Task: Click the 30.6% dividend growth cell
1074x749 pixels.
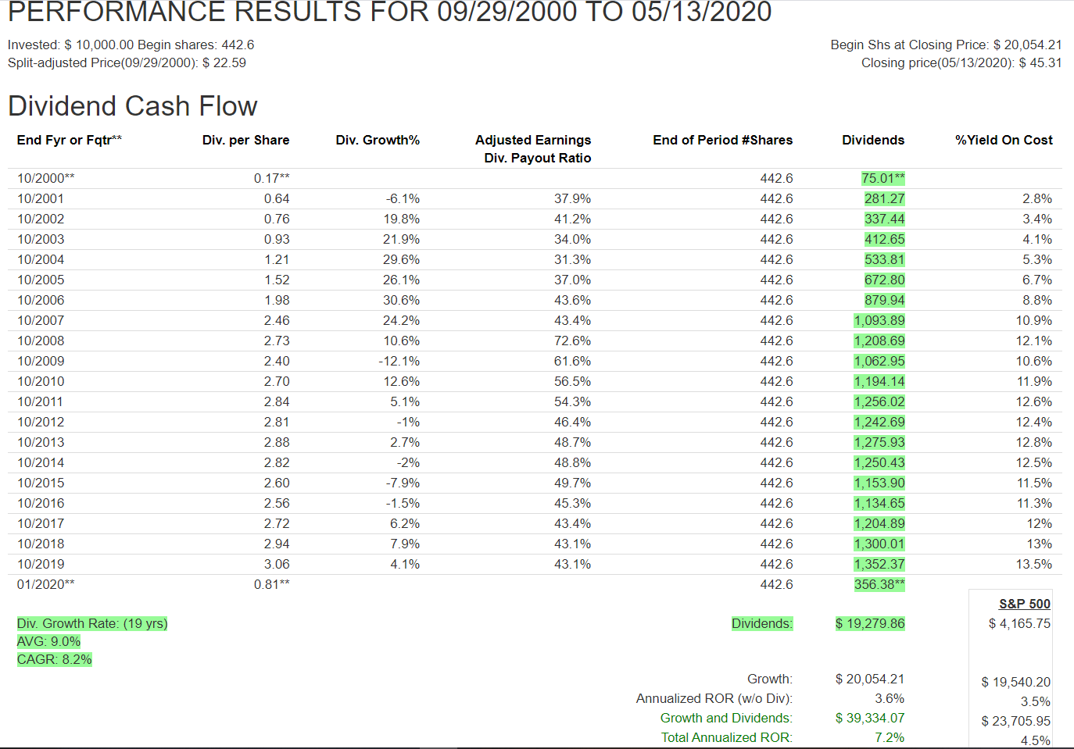Action: pyautogui.click(x=402, y=300)
